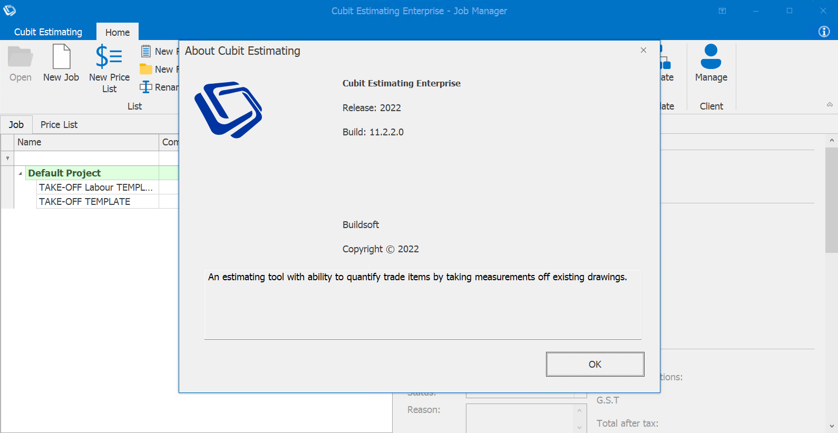838x433 pixels.
Task: Click the 'Cubit Estimating Enterprise' heading text
Action: click(402, 83)
